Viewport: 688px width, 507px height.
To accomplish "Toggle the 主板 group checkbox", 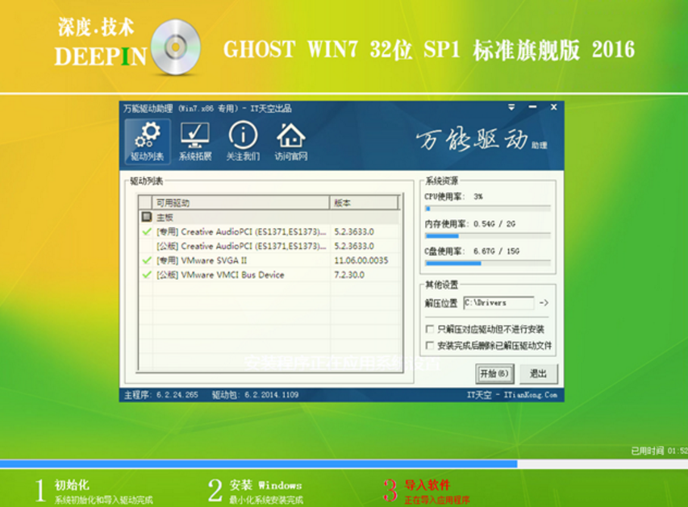I will 147,217.
